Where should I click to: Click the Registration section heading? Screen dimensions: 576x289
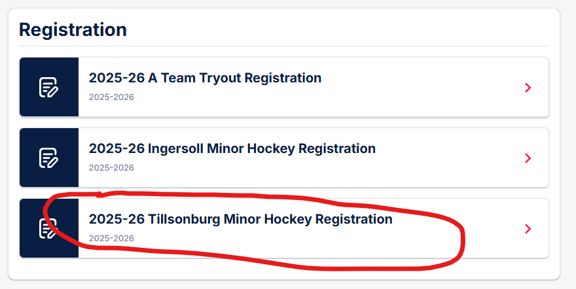click(73, 29)
